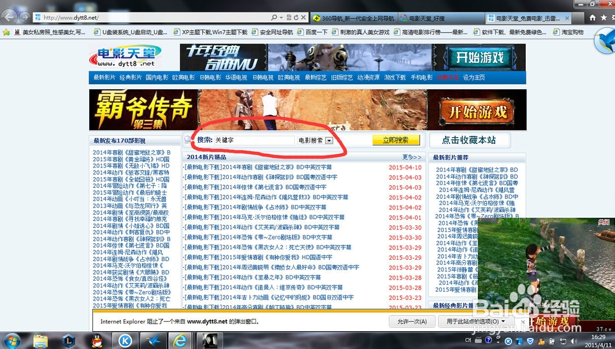Viewport: 615px width, 349px height.
Task: Open the browser Home icon
Action: (593, 18)
